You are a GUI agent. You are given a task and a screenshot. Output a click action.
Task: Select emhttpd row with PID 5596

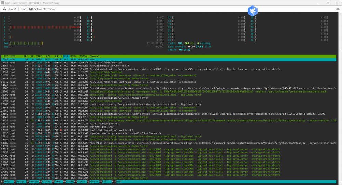[169, 101]
